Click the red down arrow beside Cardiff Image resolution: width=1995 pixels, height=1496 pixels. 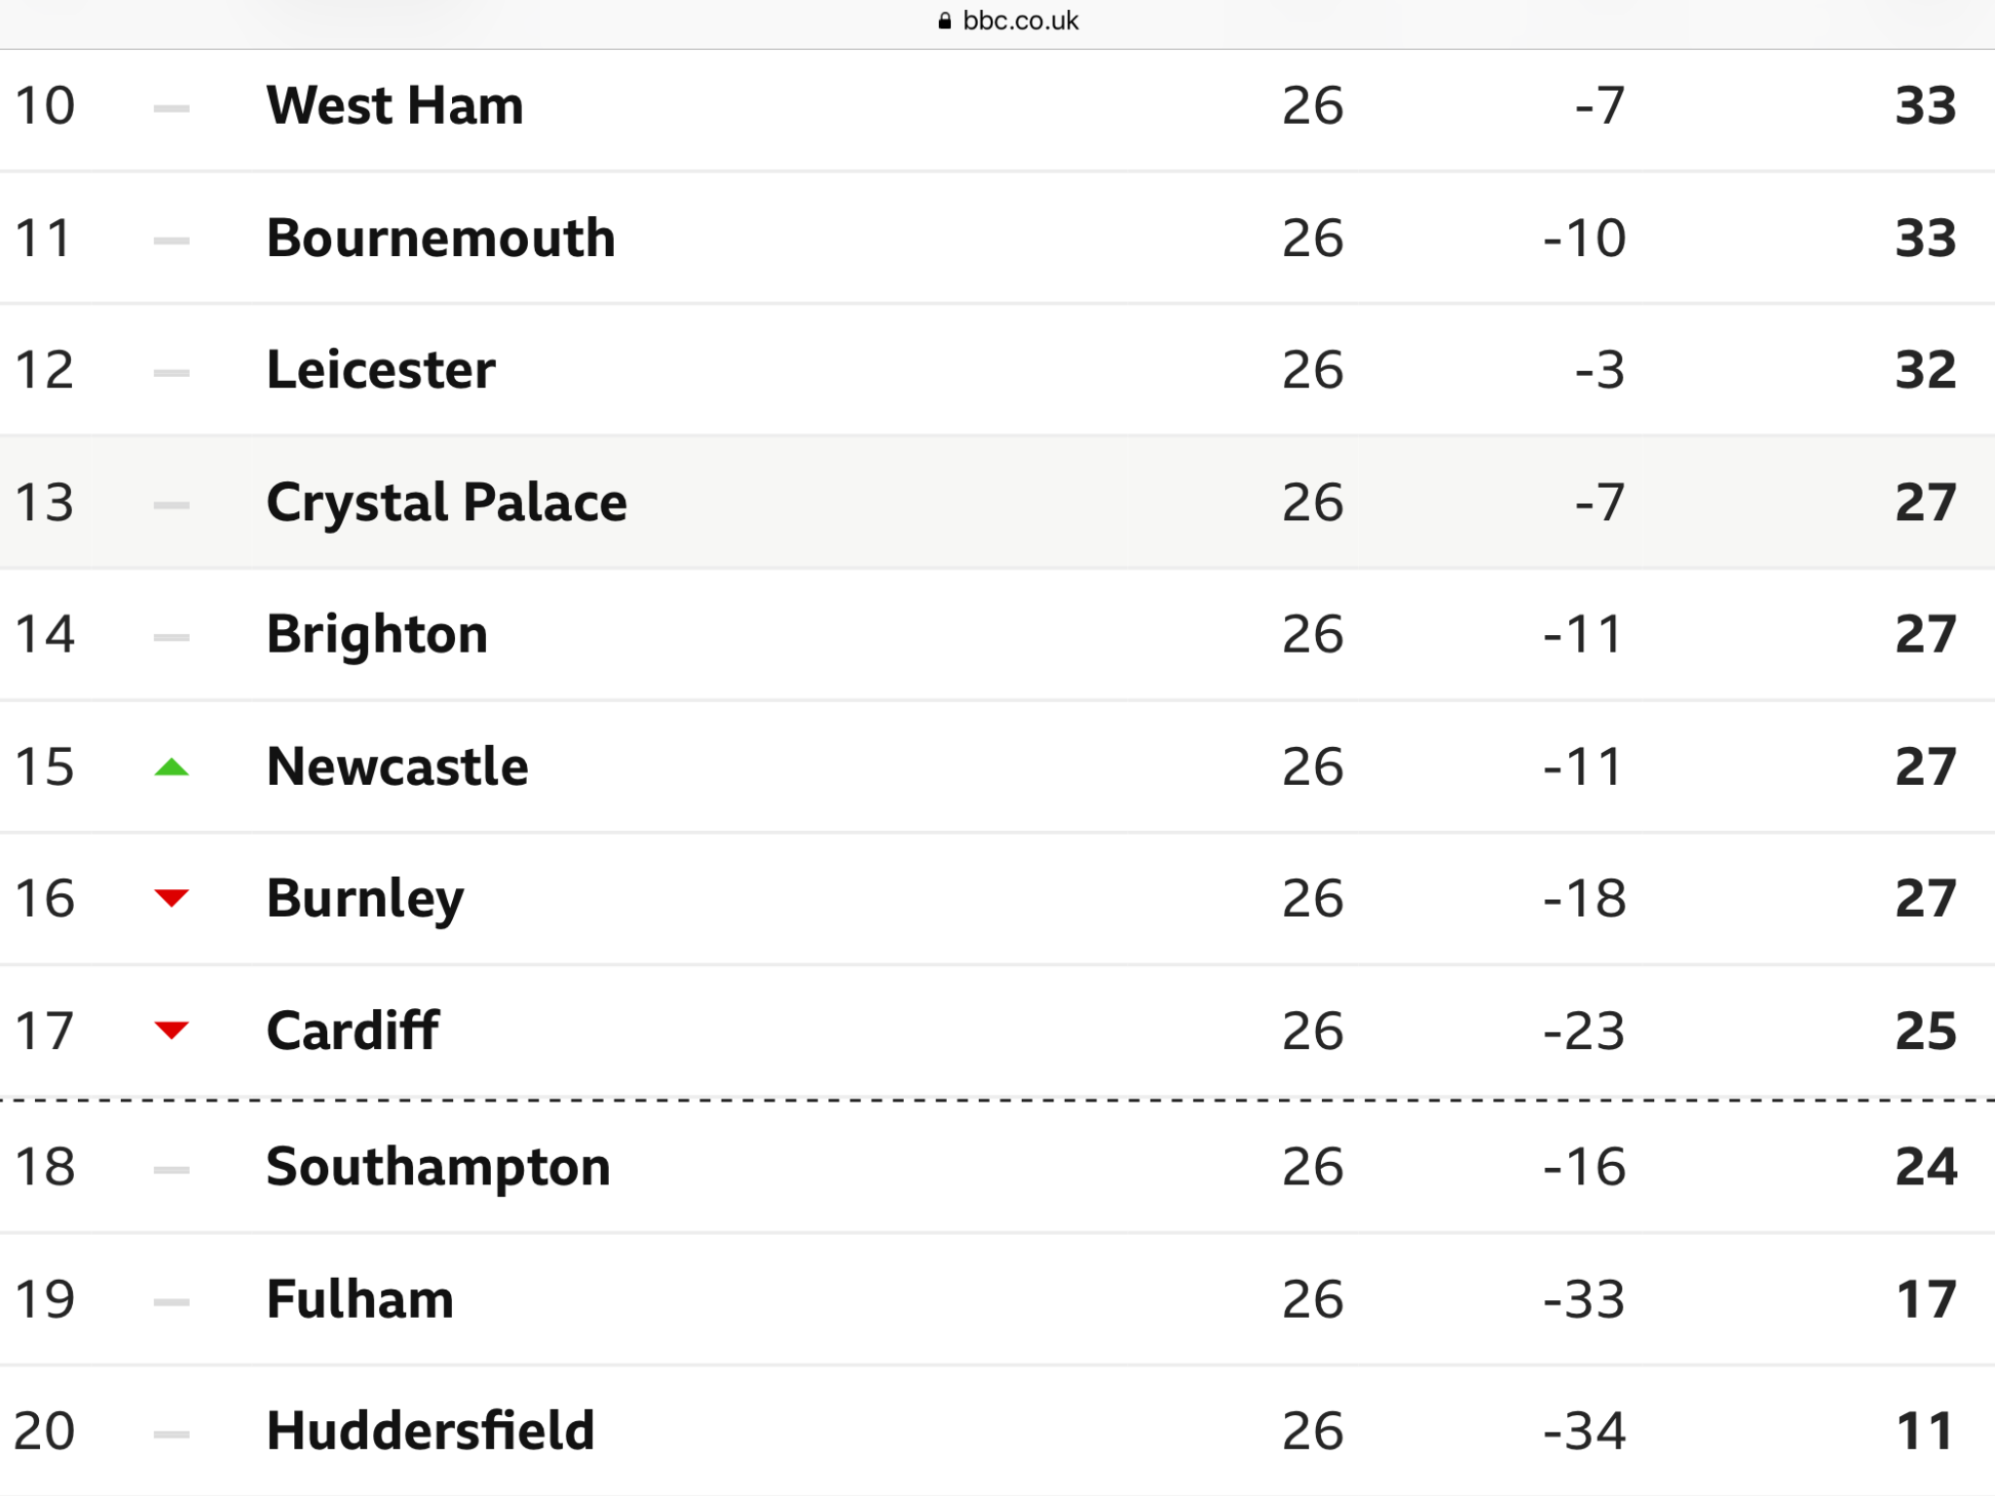[171, 1030]
